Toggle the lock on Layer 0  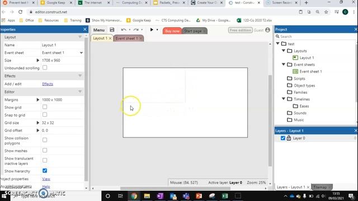coord(289,138)
